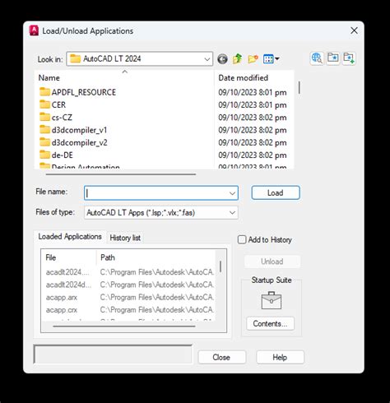Click the d3dcompiler_v2 folder name
Image resolution: width=390 pixels, height=403 pixels.
click(x=80, y=143)
